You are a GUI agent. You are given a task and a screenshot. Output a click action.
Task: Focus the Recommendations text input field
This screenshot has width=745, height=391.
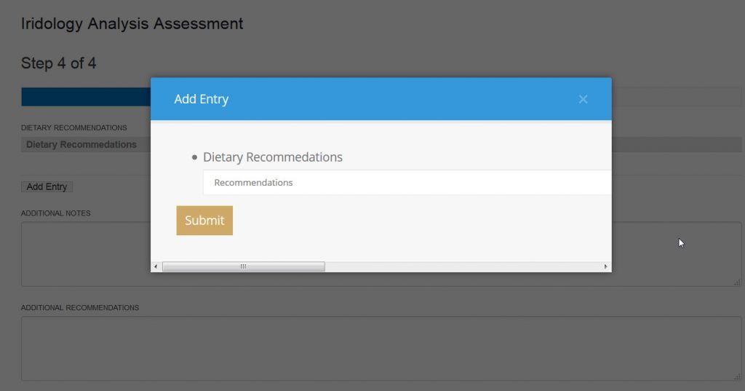407,183
